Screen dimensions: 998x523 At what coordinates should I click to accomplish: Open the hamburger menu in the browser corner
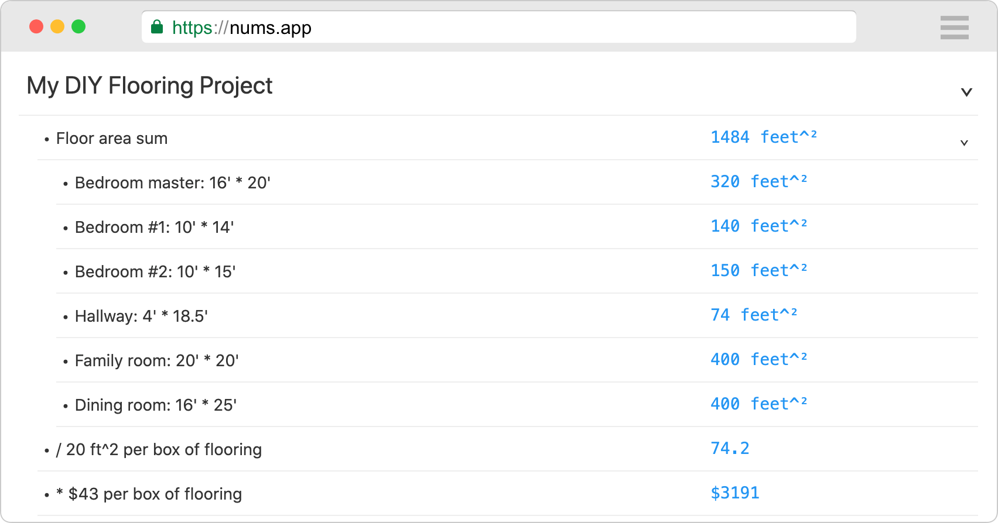(954, 27)
